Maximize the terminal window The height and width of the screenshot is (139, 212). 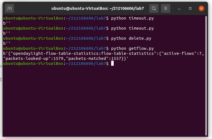click(x=190, y=8)
